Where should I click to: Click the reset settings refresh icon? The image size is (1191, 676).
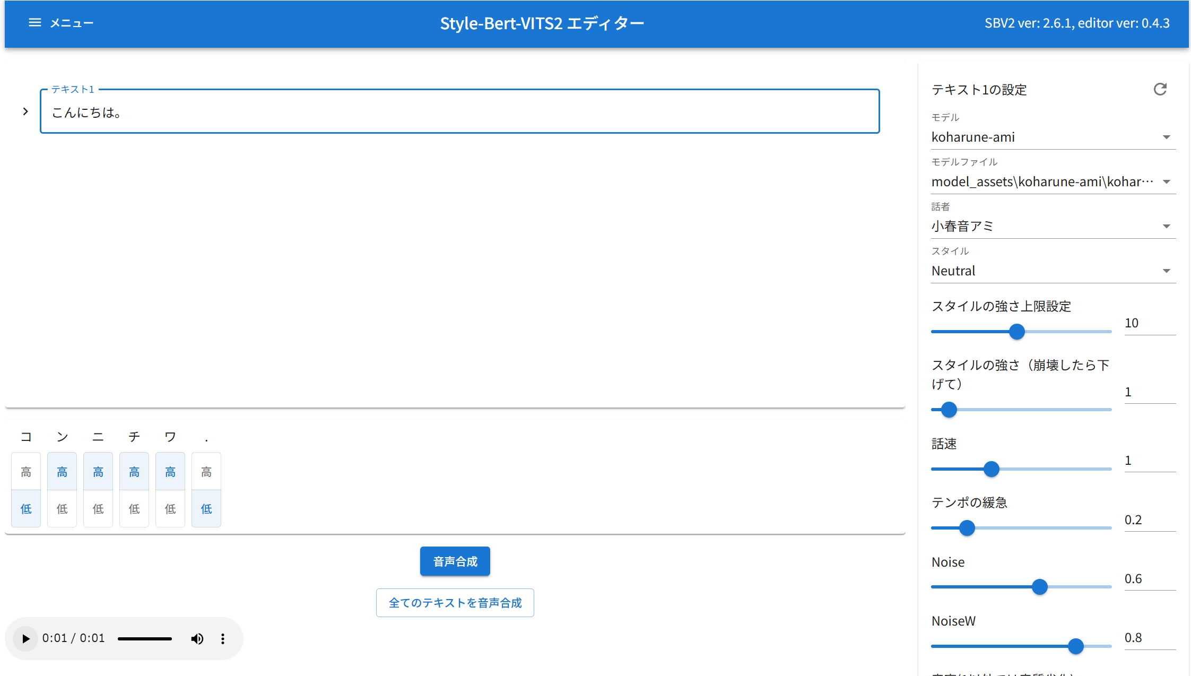[1160, 89]
